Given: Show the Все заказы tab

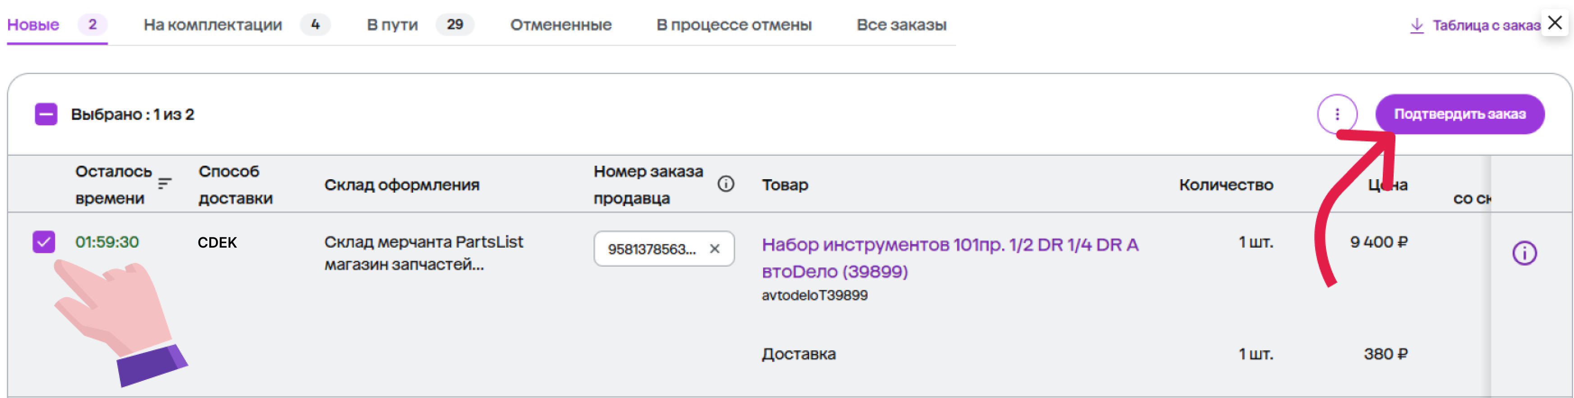Looking at the screenshot, I should pos(901,25).
